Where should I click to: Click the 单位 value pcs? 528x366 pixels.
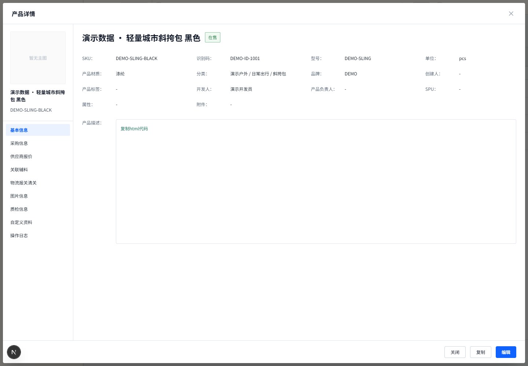pos(463,59)
